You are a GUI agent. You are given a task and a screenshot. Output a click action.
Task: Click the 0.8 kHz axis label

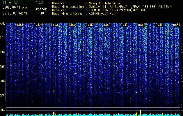point(2,81)
